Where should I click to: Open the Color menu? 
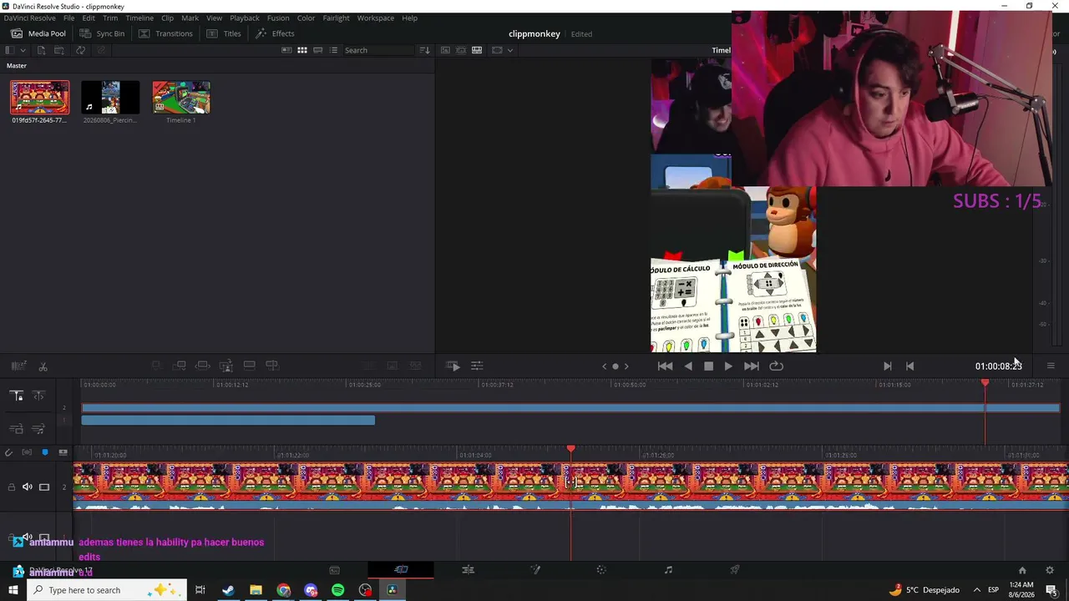(x=306, y=18)
